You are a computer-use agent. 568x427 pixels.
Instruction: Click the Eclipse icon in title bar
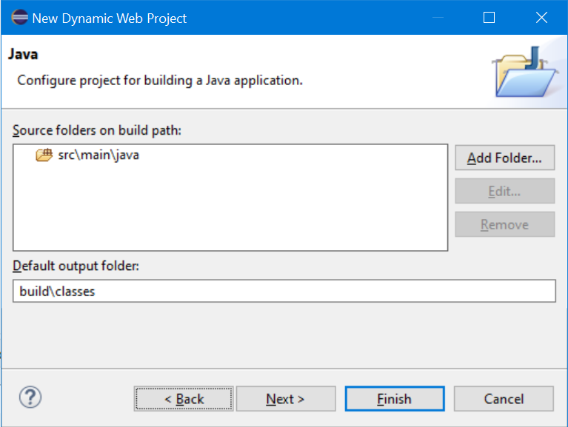click(19, 17)
